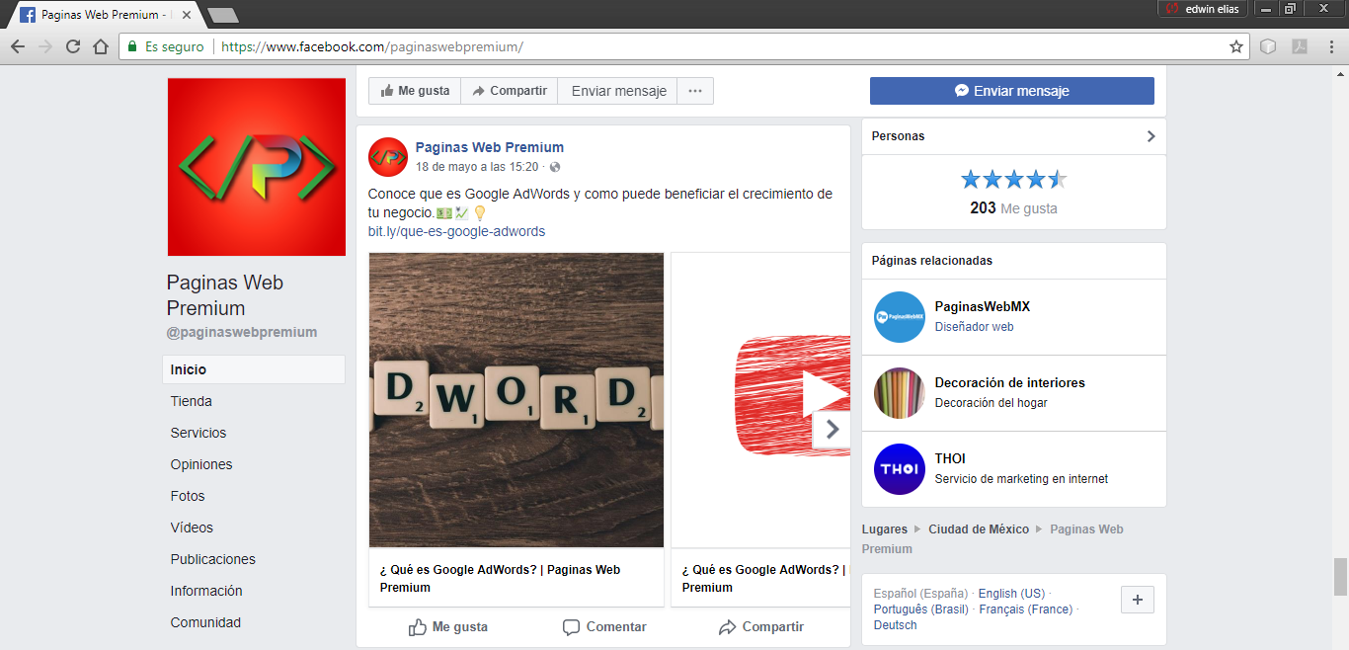Click the page profile logo image
1349x650 pixels.
[257, 167]
